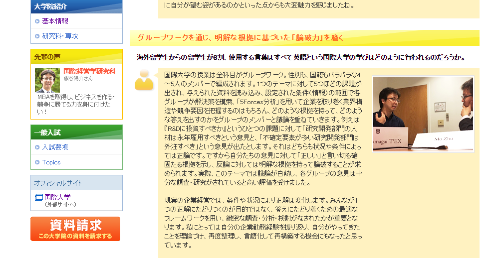This screenshot has width=494, height=258.
Task: Click the グループワークを通じ orange heading
Action: [x=241, y=38]
